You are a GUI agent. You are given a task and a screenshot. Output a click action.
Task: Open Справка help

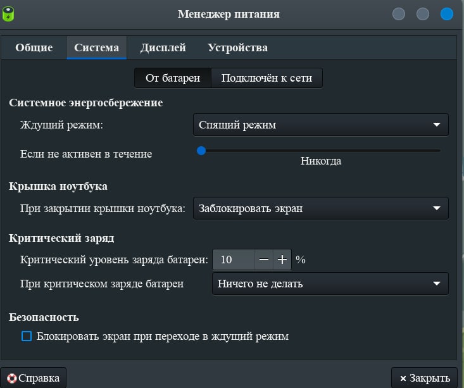point(33,378)
